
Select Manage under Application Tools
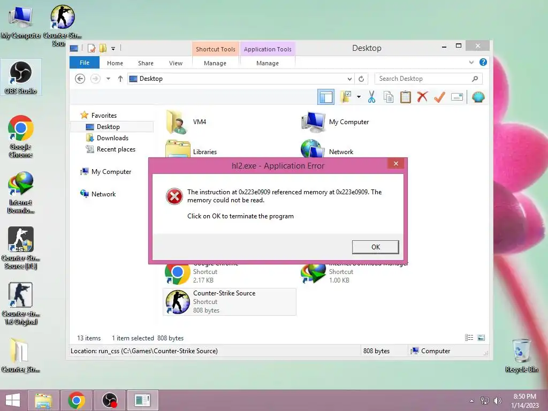[268, 63]
